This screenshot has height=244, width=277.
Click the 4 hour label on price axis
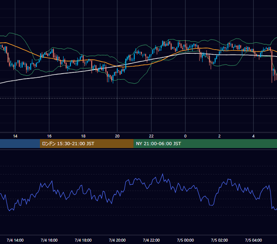coord(253,136)
